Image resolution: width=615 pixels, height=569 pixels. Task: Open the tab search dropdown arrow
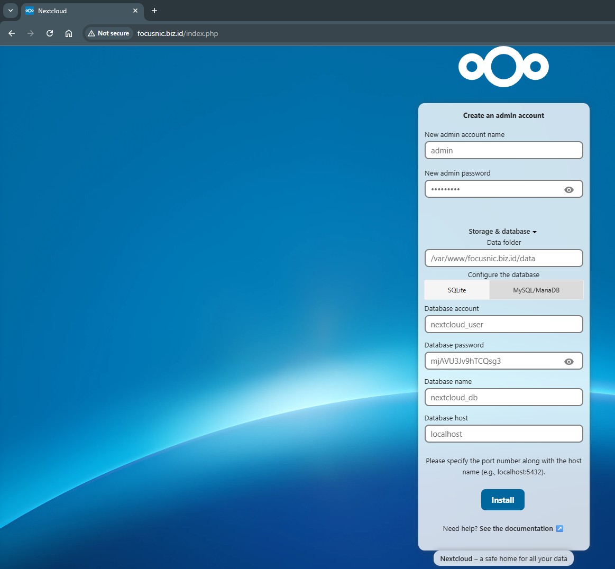[11, 11]
